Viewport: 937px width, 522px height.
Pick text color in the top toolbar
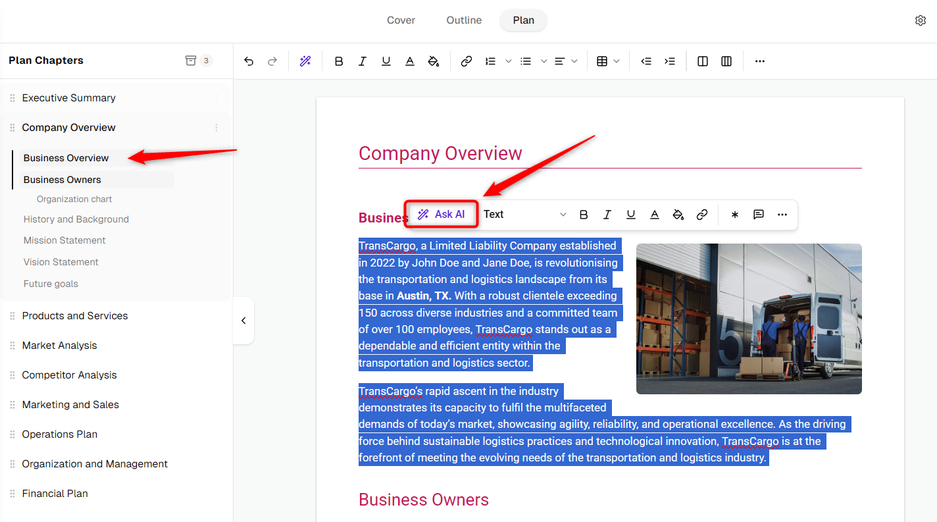click(x=410, y=61)
